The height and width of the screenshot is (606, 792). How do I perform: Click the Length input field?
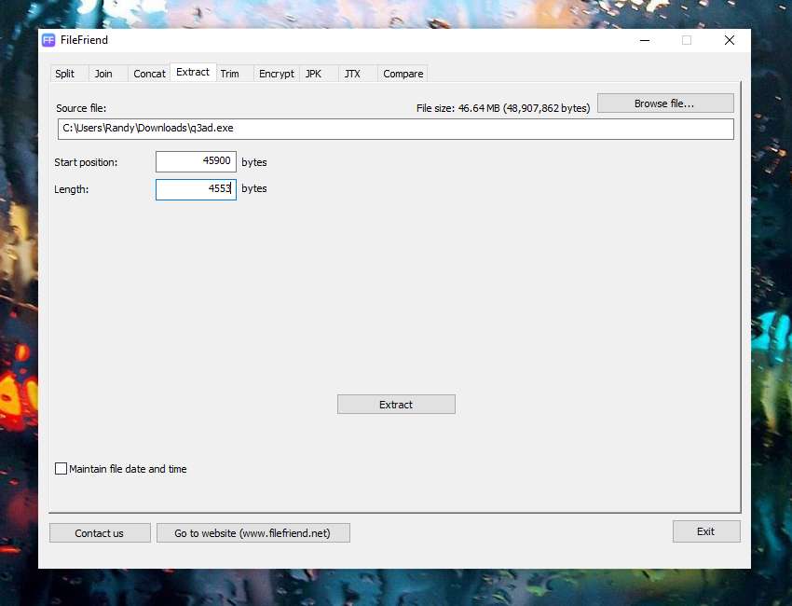[196, 189]
